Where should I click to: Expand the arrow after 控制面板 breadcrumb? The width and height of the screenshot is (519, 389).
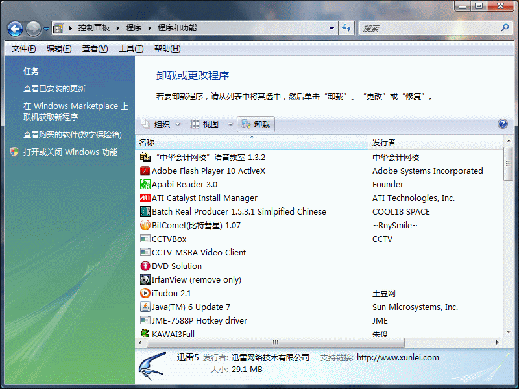click(118, 28)
